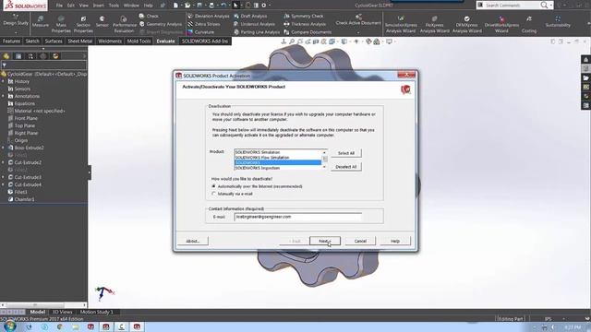The image size is (591, 332).
Task: Expand Design Study dropdown arrow
Action: [16, 33]
